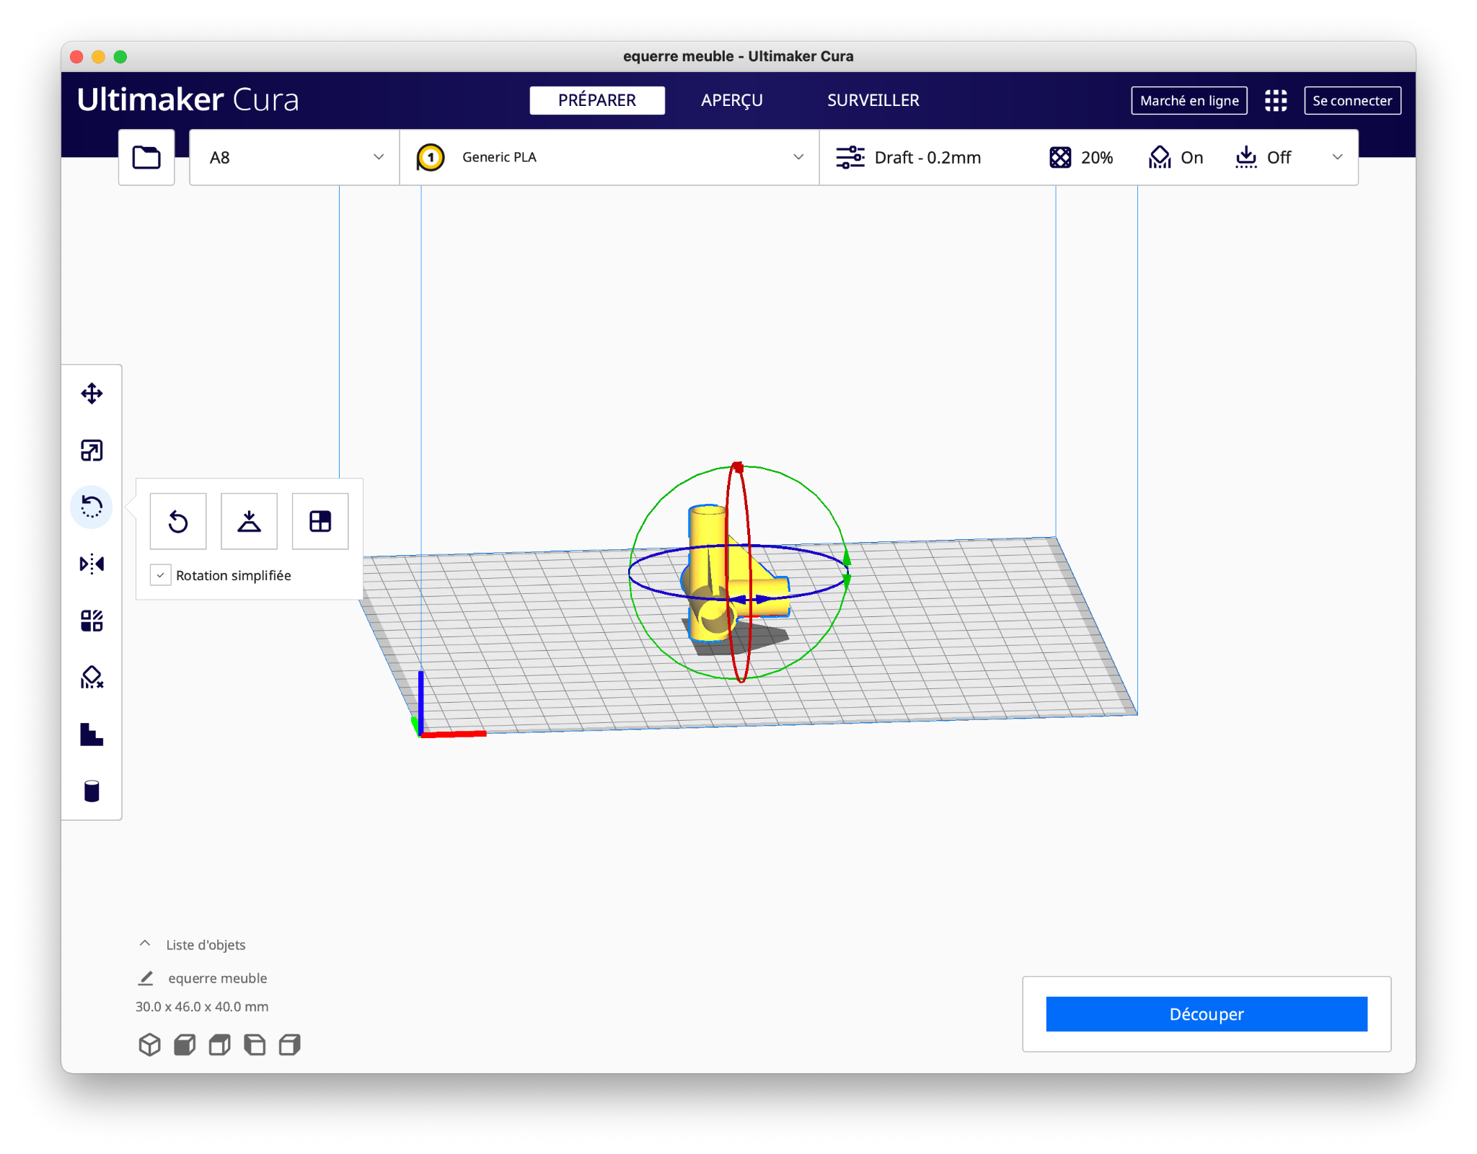Click the Découper slice button
1477x1154 pixels.
point(1206,1014)
